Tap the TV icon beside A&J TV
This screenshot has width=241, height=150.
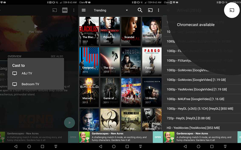tap(14, 73)
